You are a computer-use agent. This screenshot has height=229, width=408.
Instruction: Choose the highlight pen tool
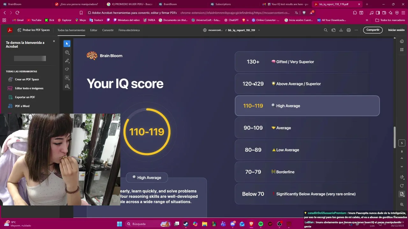pyautogui.click(x=67, y=61)
